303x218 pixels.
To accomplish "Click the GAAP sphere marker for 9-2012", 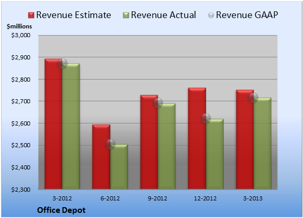I will 158,103.
